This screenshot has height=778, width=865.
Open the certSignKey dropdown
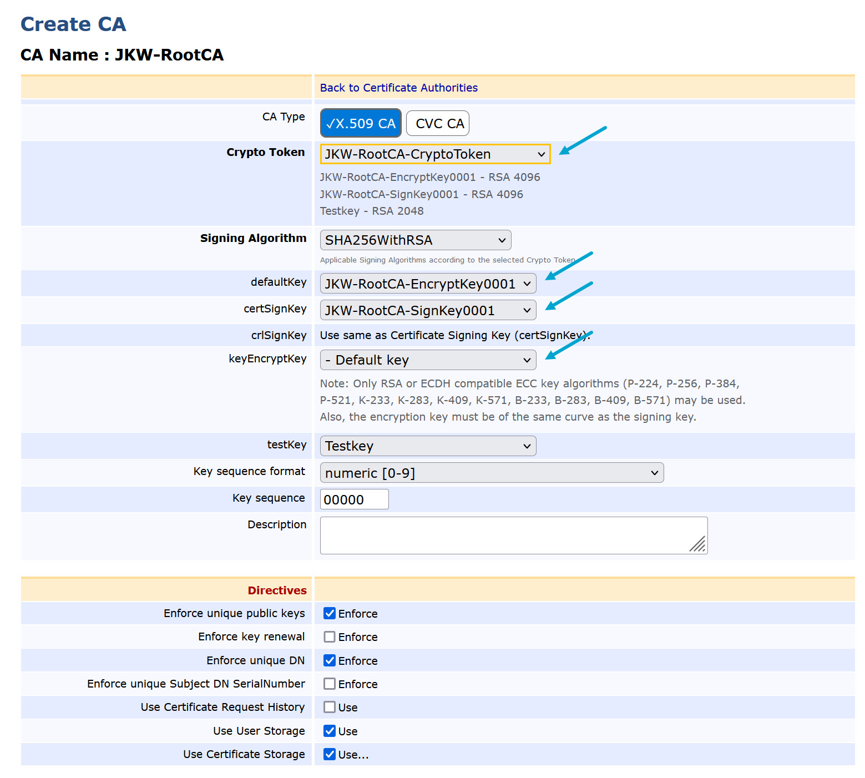click(x=428, y=310)
